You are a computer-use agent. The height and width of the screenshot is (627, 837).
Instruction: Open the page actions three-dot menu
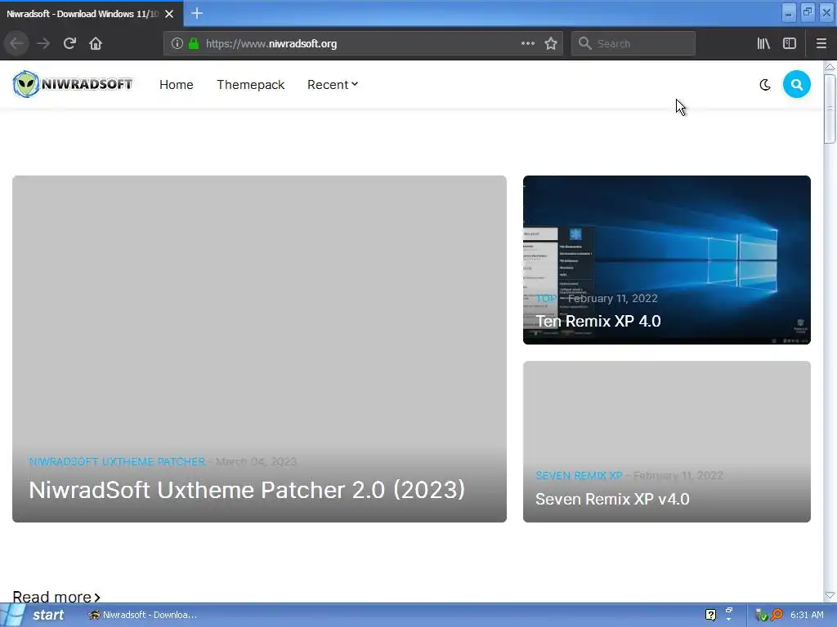click(x=527, y=43)
